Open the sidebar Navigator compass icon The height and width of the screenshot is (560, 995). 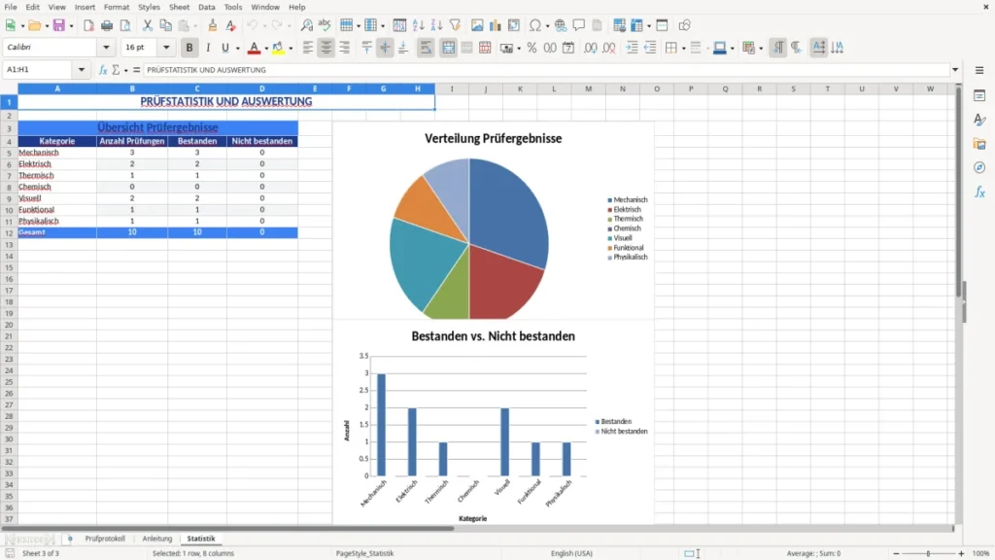pyautogui.click(x=979, y=167)
